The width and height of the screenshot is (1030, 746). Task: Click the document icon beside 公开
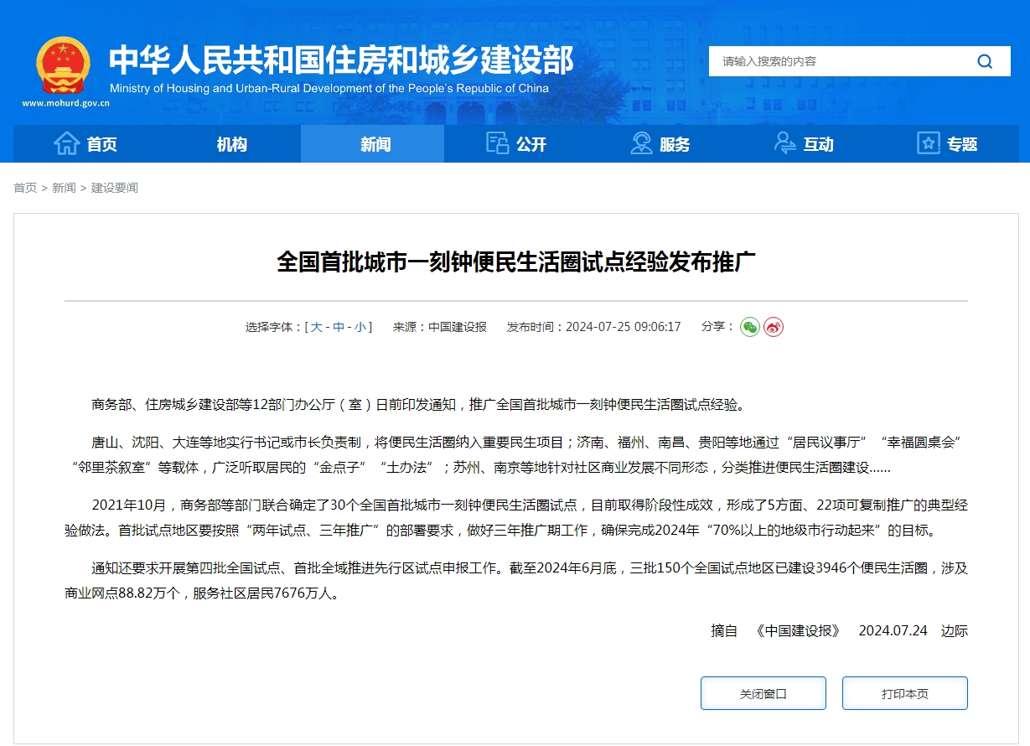(498, 143)
